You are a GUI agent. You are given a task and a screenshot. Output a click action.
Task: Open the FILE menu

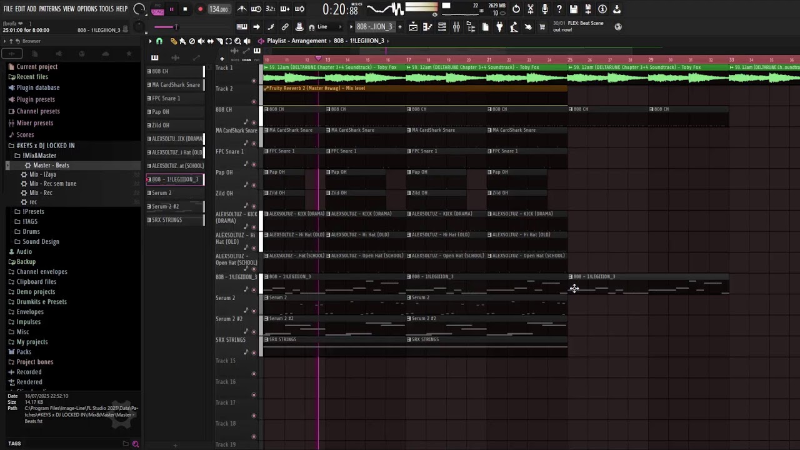click(x=7, y=9)
